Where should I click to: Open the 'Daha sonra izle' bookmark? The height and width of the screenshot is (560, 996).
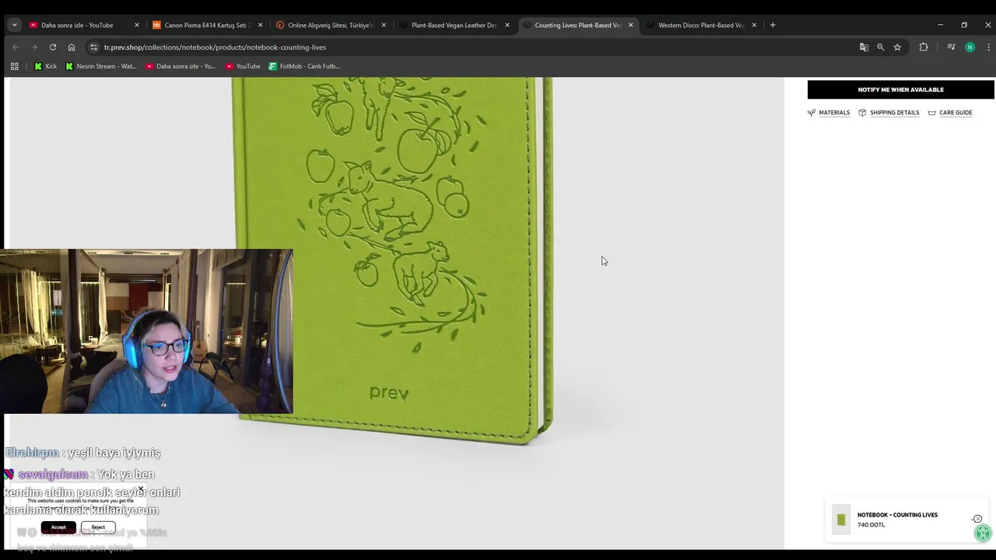(181, 66)
